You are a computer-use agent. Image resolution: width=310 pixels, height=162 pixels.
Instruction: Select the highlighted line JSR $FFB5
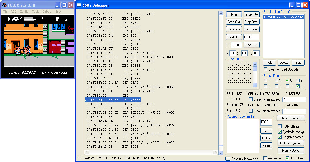pos(113,100)
